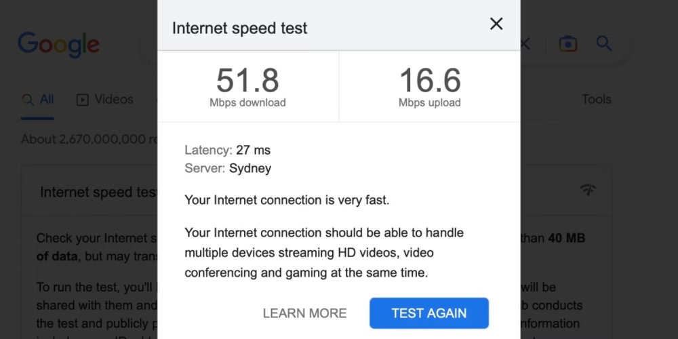Click the Server Sydney text

(x=228, y=169)
